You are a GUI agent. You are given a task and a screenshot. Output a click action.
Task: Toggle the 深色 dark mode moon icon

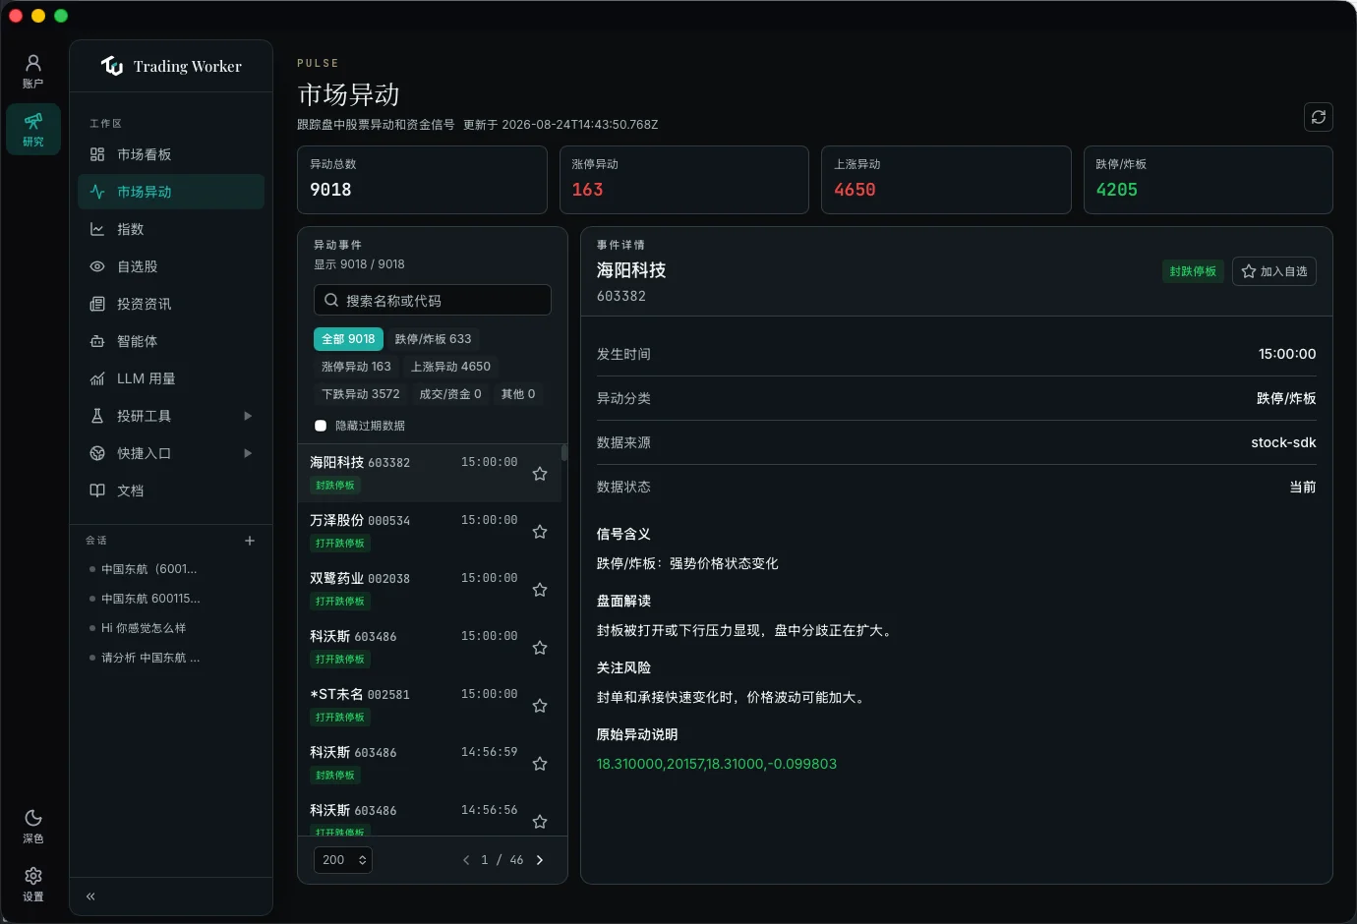[x=33, y=826]
